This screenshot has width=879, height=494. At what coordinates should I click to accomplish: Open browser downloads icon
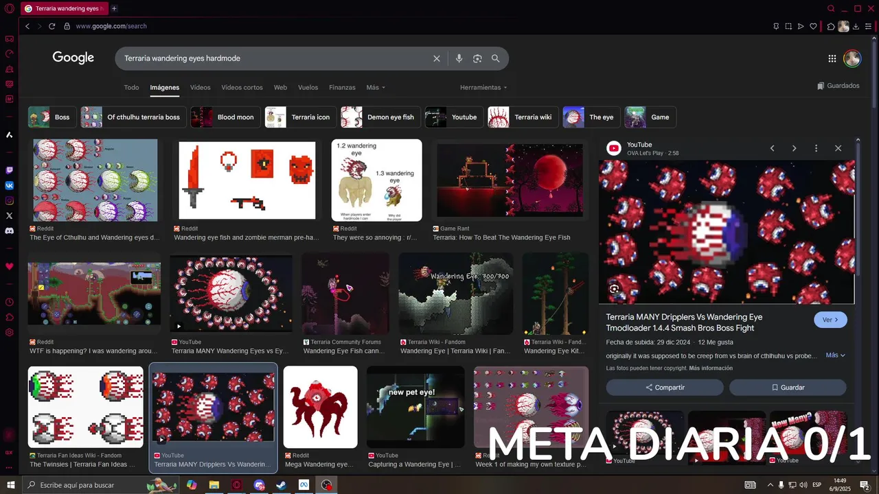pyautogui.click(x=856, y=26)
